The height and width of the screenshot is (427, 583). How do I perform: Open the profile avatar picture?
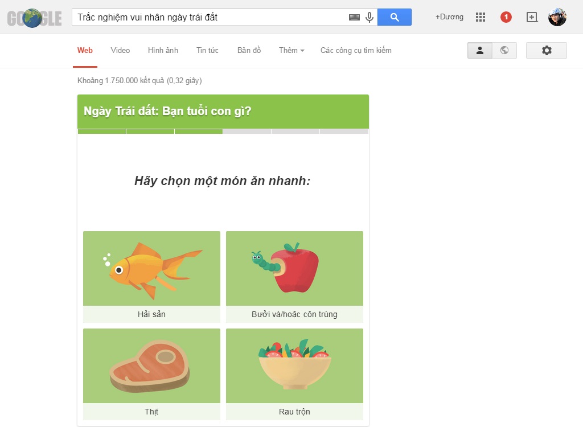point(557,17)
